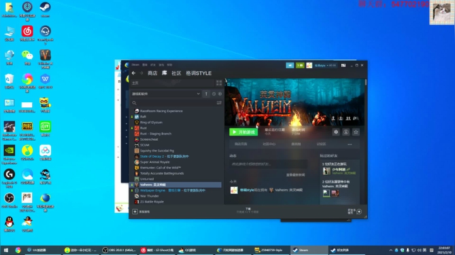
Task: Open Valheim game info icon
Action: pyautogui.click(x=346, y=132)
